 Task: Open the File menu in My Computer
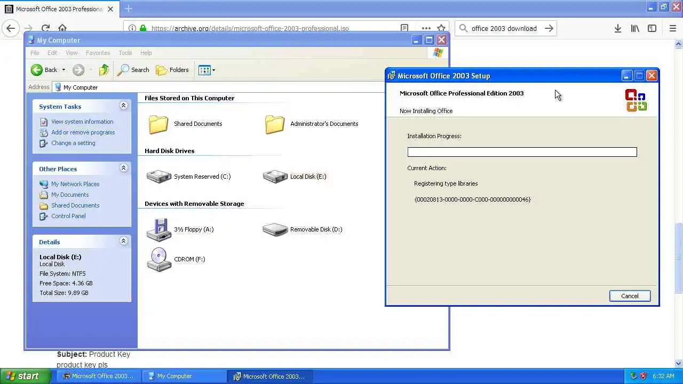tap(35, 53)
